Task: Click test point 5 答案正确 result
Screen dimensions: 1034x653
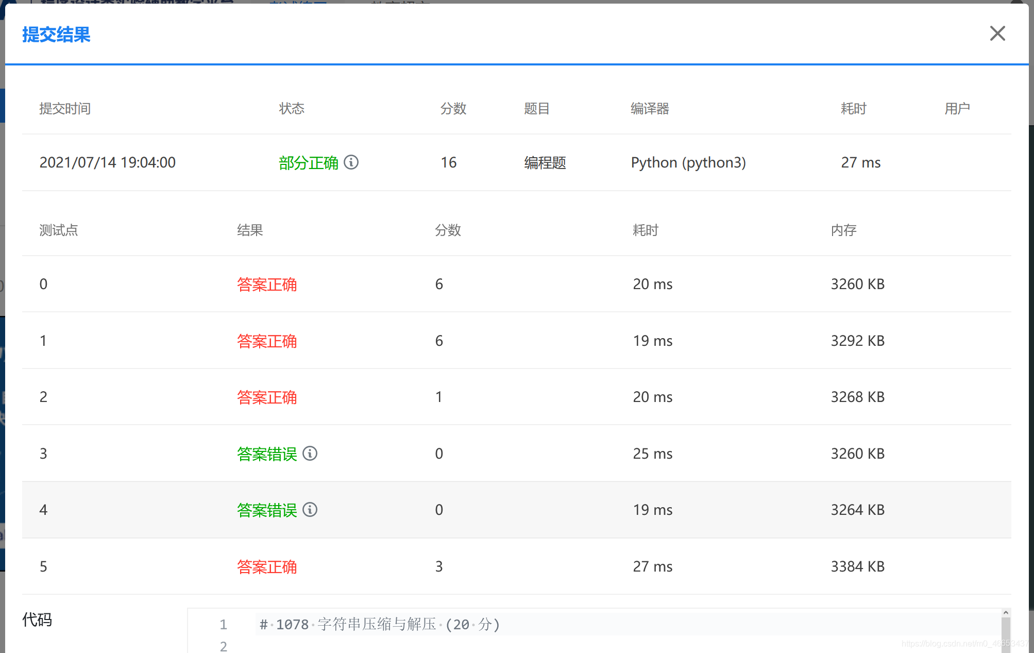Action: tap(267, 567)
